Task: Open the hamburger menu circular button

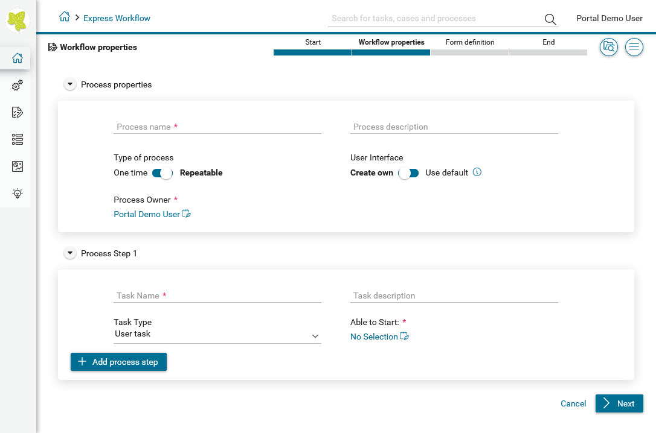Action: pos(634,47)
